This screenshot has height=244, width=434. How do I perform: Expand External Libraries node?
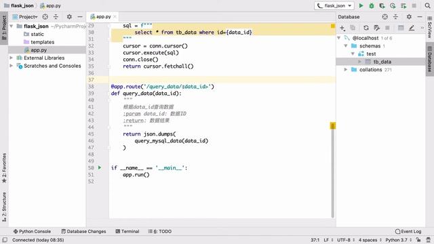12,58
